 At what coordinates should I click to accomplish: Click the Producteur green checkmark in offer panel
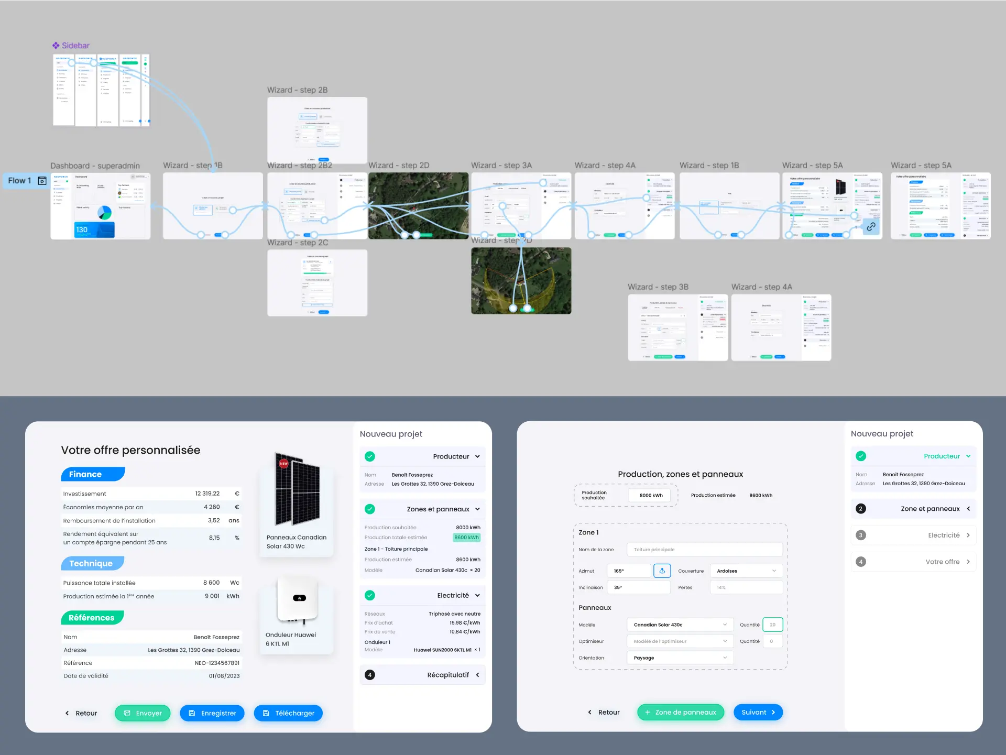tap(370, 456)
